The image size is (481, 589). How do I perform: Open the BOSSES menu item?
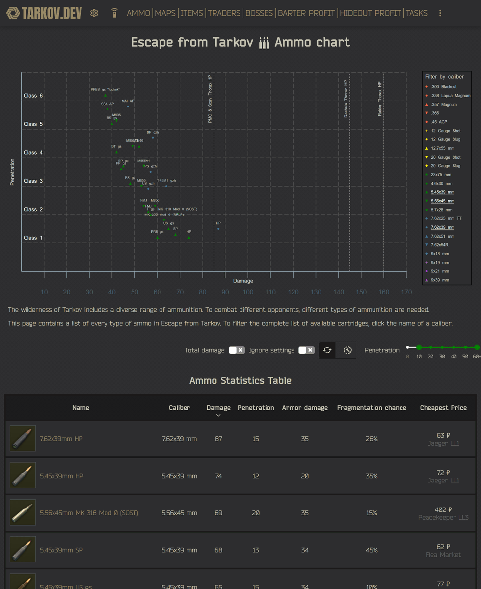pos(259,13)
